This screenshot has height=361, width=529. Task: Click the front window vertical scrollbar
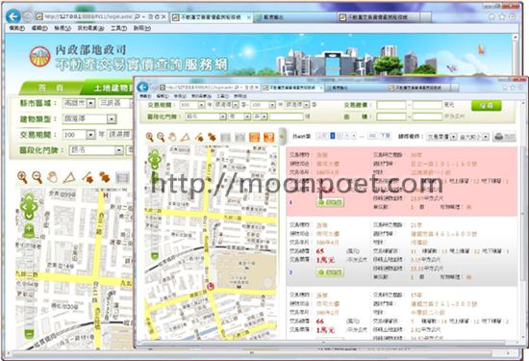pyautogui.click(x=522, y=219)
